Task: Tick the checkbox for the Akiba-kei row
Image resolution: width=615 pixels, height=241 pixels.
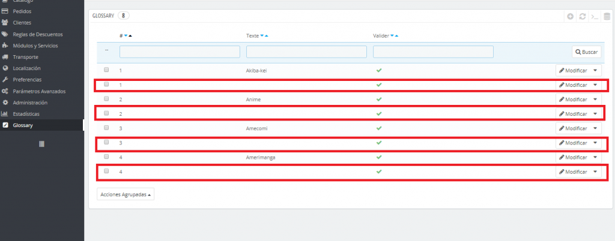Action: (106, 70)
